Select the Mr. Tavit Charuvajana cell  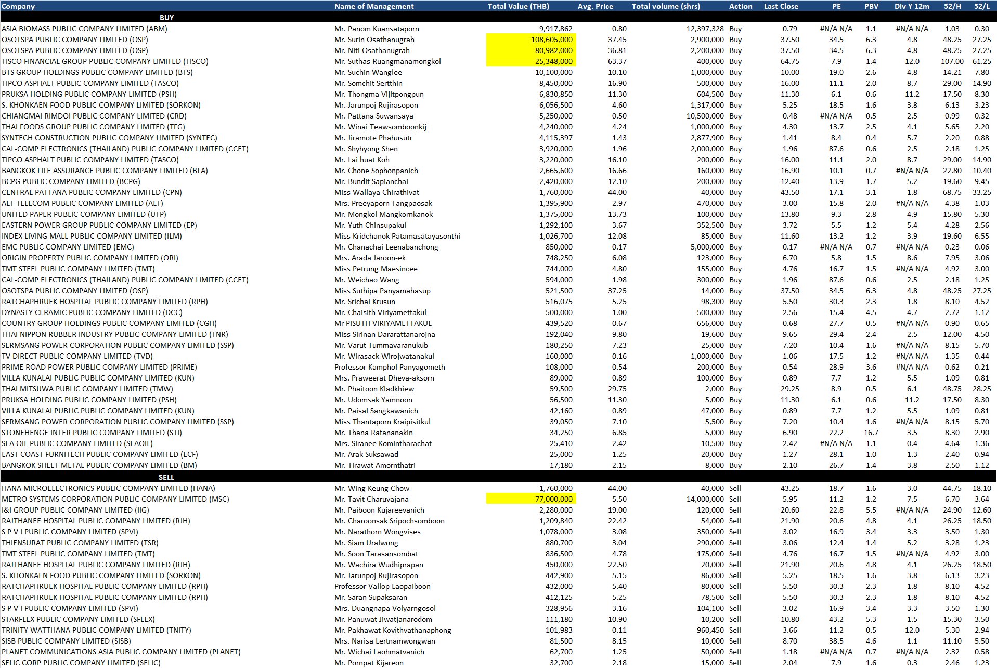point(371,499)
